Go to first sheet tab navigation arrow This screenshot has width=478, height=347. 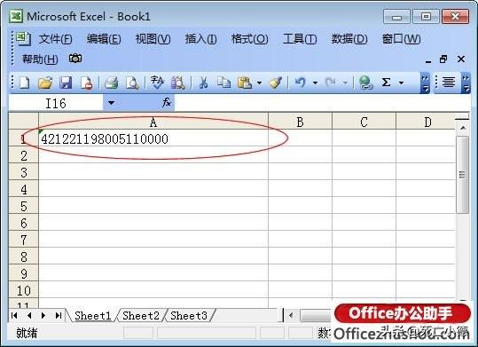click(x=14, y=316)
